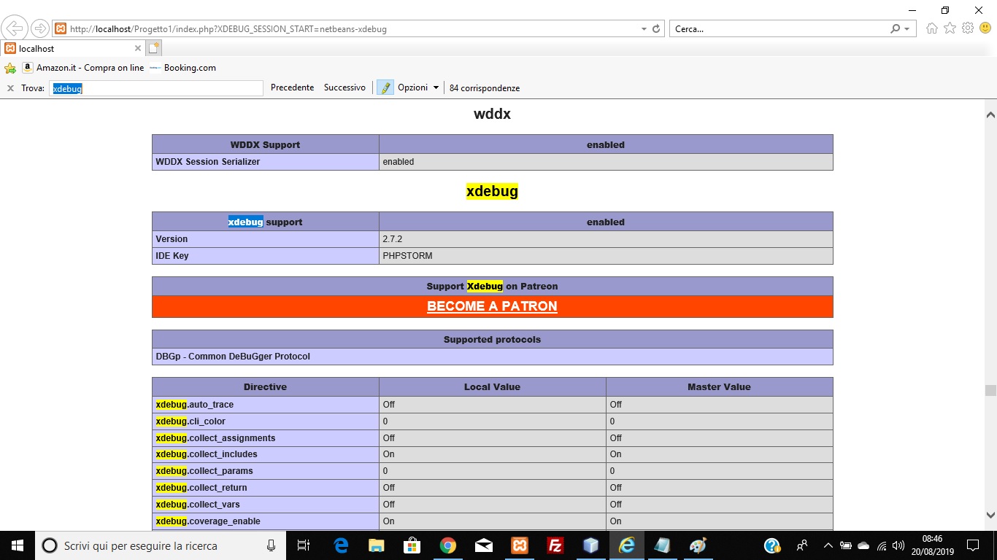Open Favorites with the star icon
The height and width of the screenshot is (560, 997).
[x=950, y=28]
